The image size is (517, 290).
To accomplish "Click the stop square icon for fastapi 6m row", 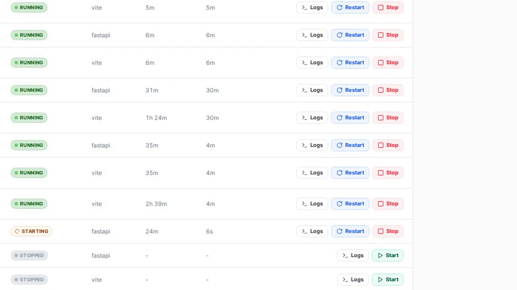I will pyautogui.click(x=380, y=35).
